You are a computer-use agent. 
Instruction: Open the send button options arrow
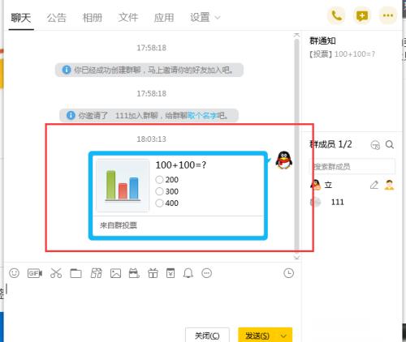click(x=283, y=336)
